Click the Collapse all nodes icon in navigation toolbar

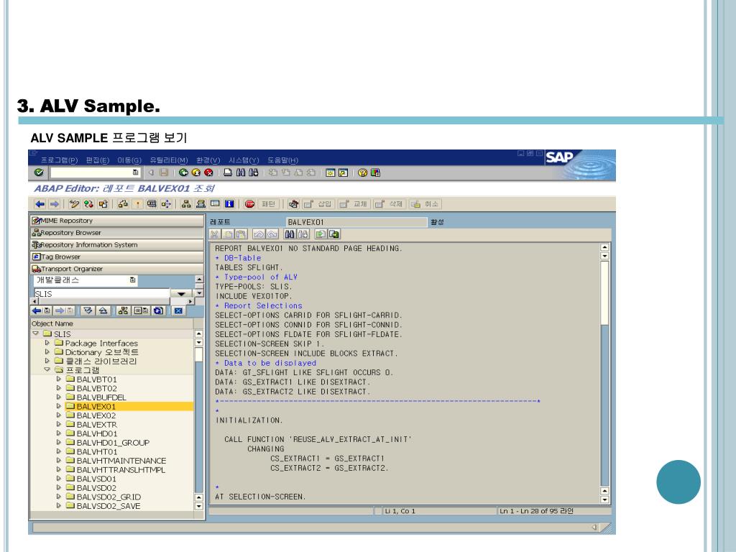point(103,310)
